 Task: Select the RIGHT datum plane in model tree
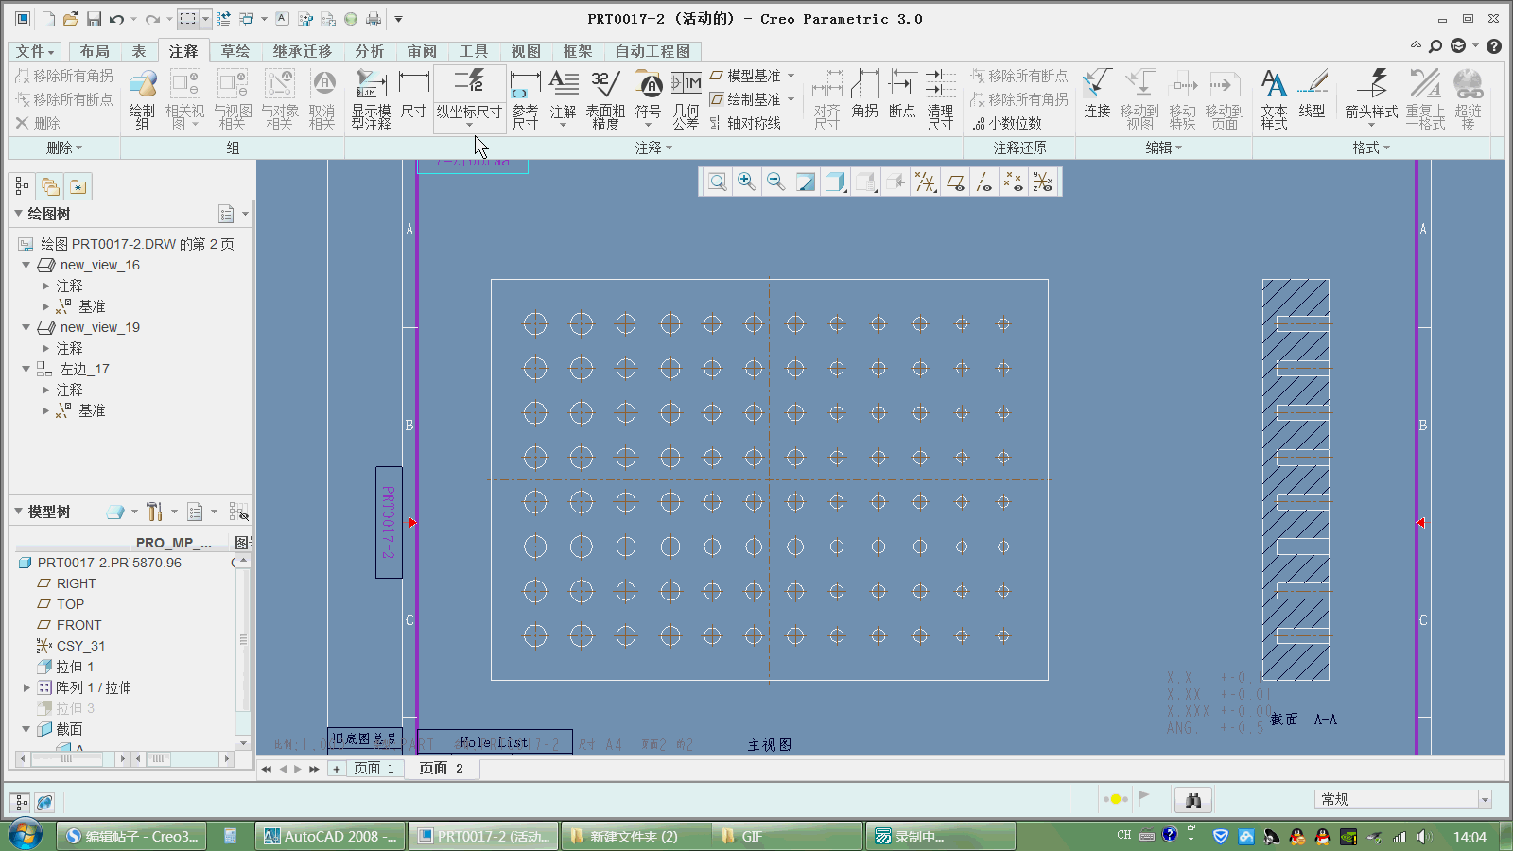(76, 583)
